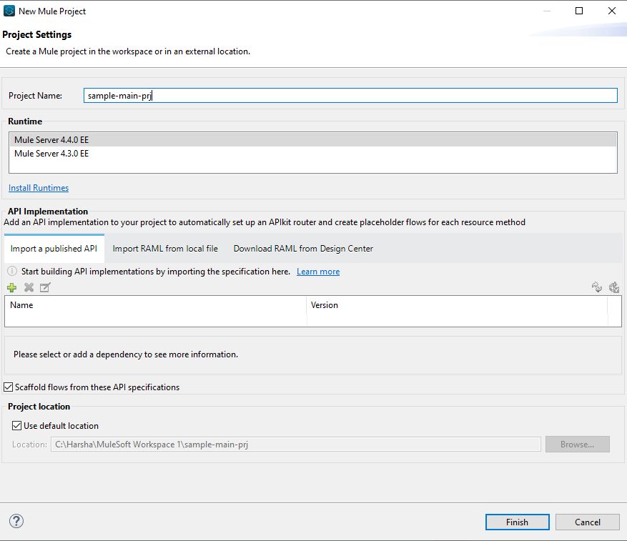Select the Import a published API tab
627x541 pixels.
click(x=54, y=249)
